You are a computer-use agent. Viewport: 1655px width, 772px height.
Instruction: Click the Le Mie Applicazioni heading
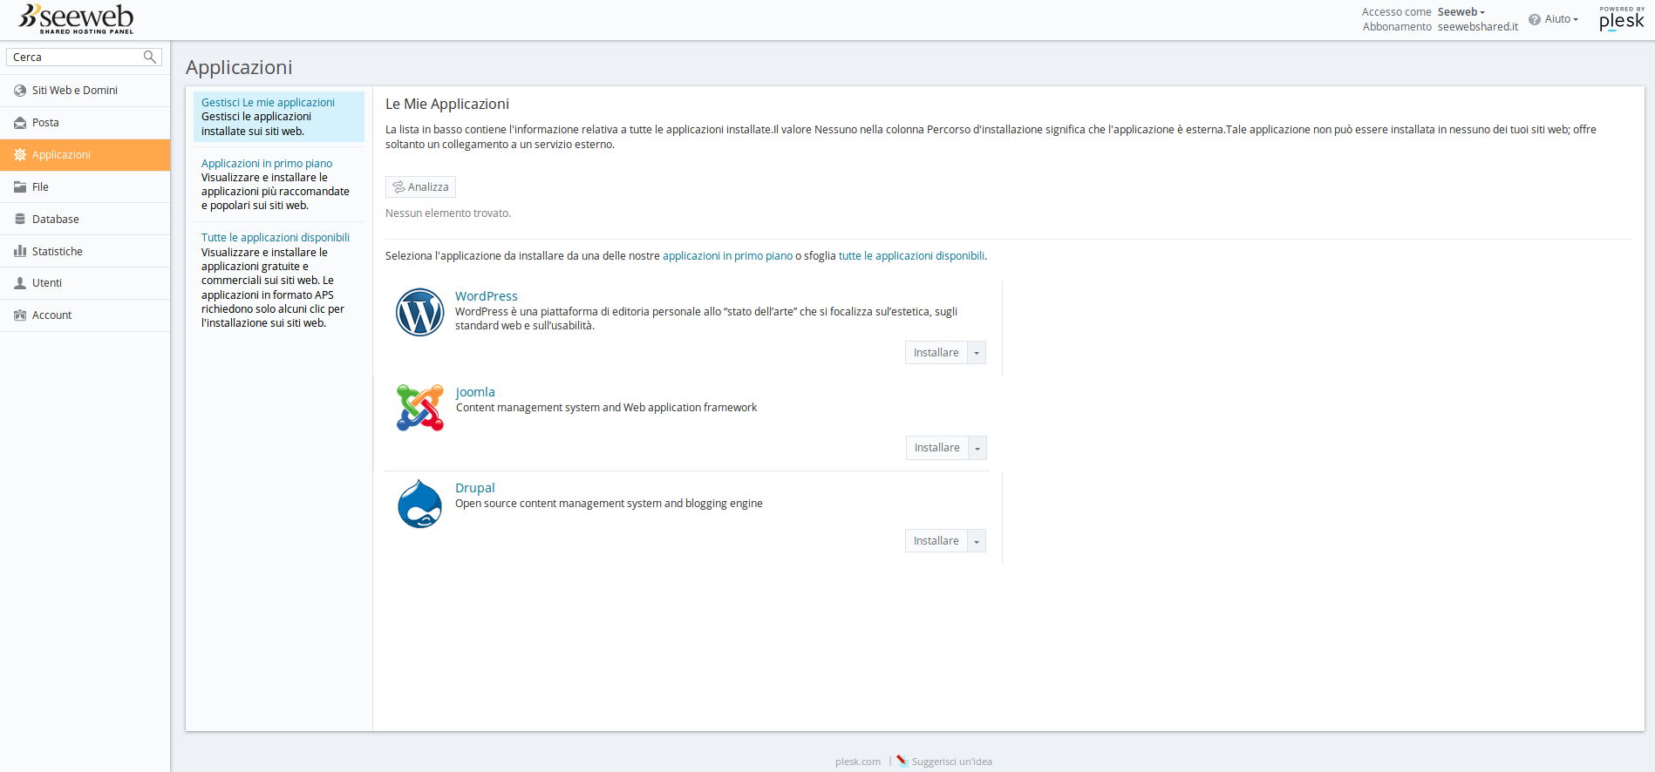[x=447, y=104]
